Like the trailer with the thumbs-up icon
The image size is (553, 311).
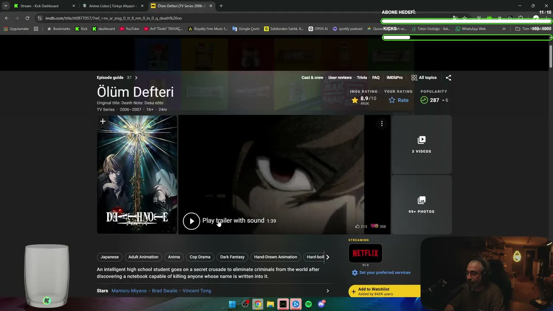click(x=357, y=226)
